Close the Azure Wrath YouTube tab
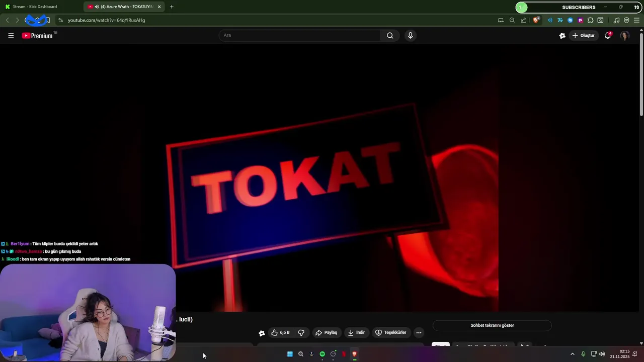Viewport: 644px width, 362px height. (159, 7)
